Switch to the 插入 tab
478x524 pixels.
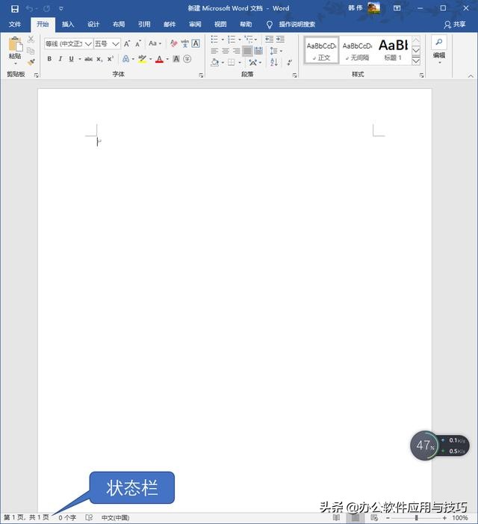(68, 25)
